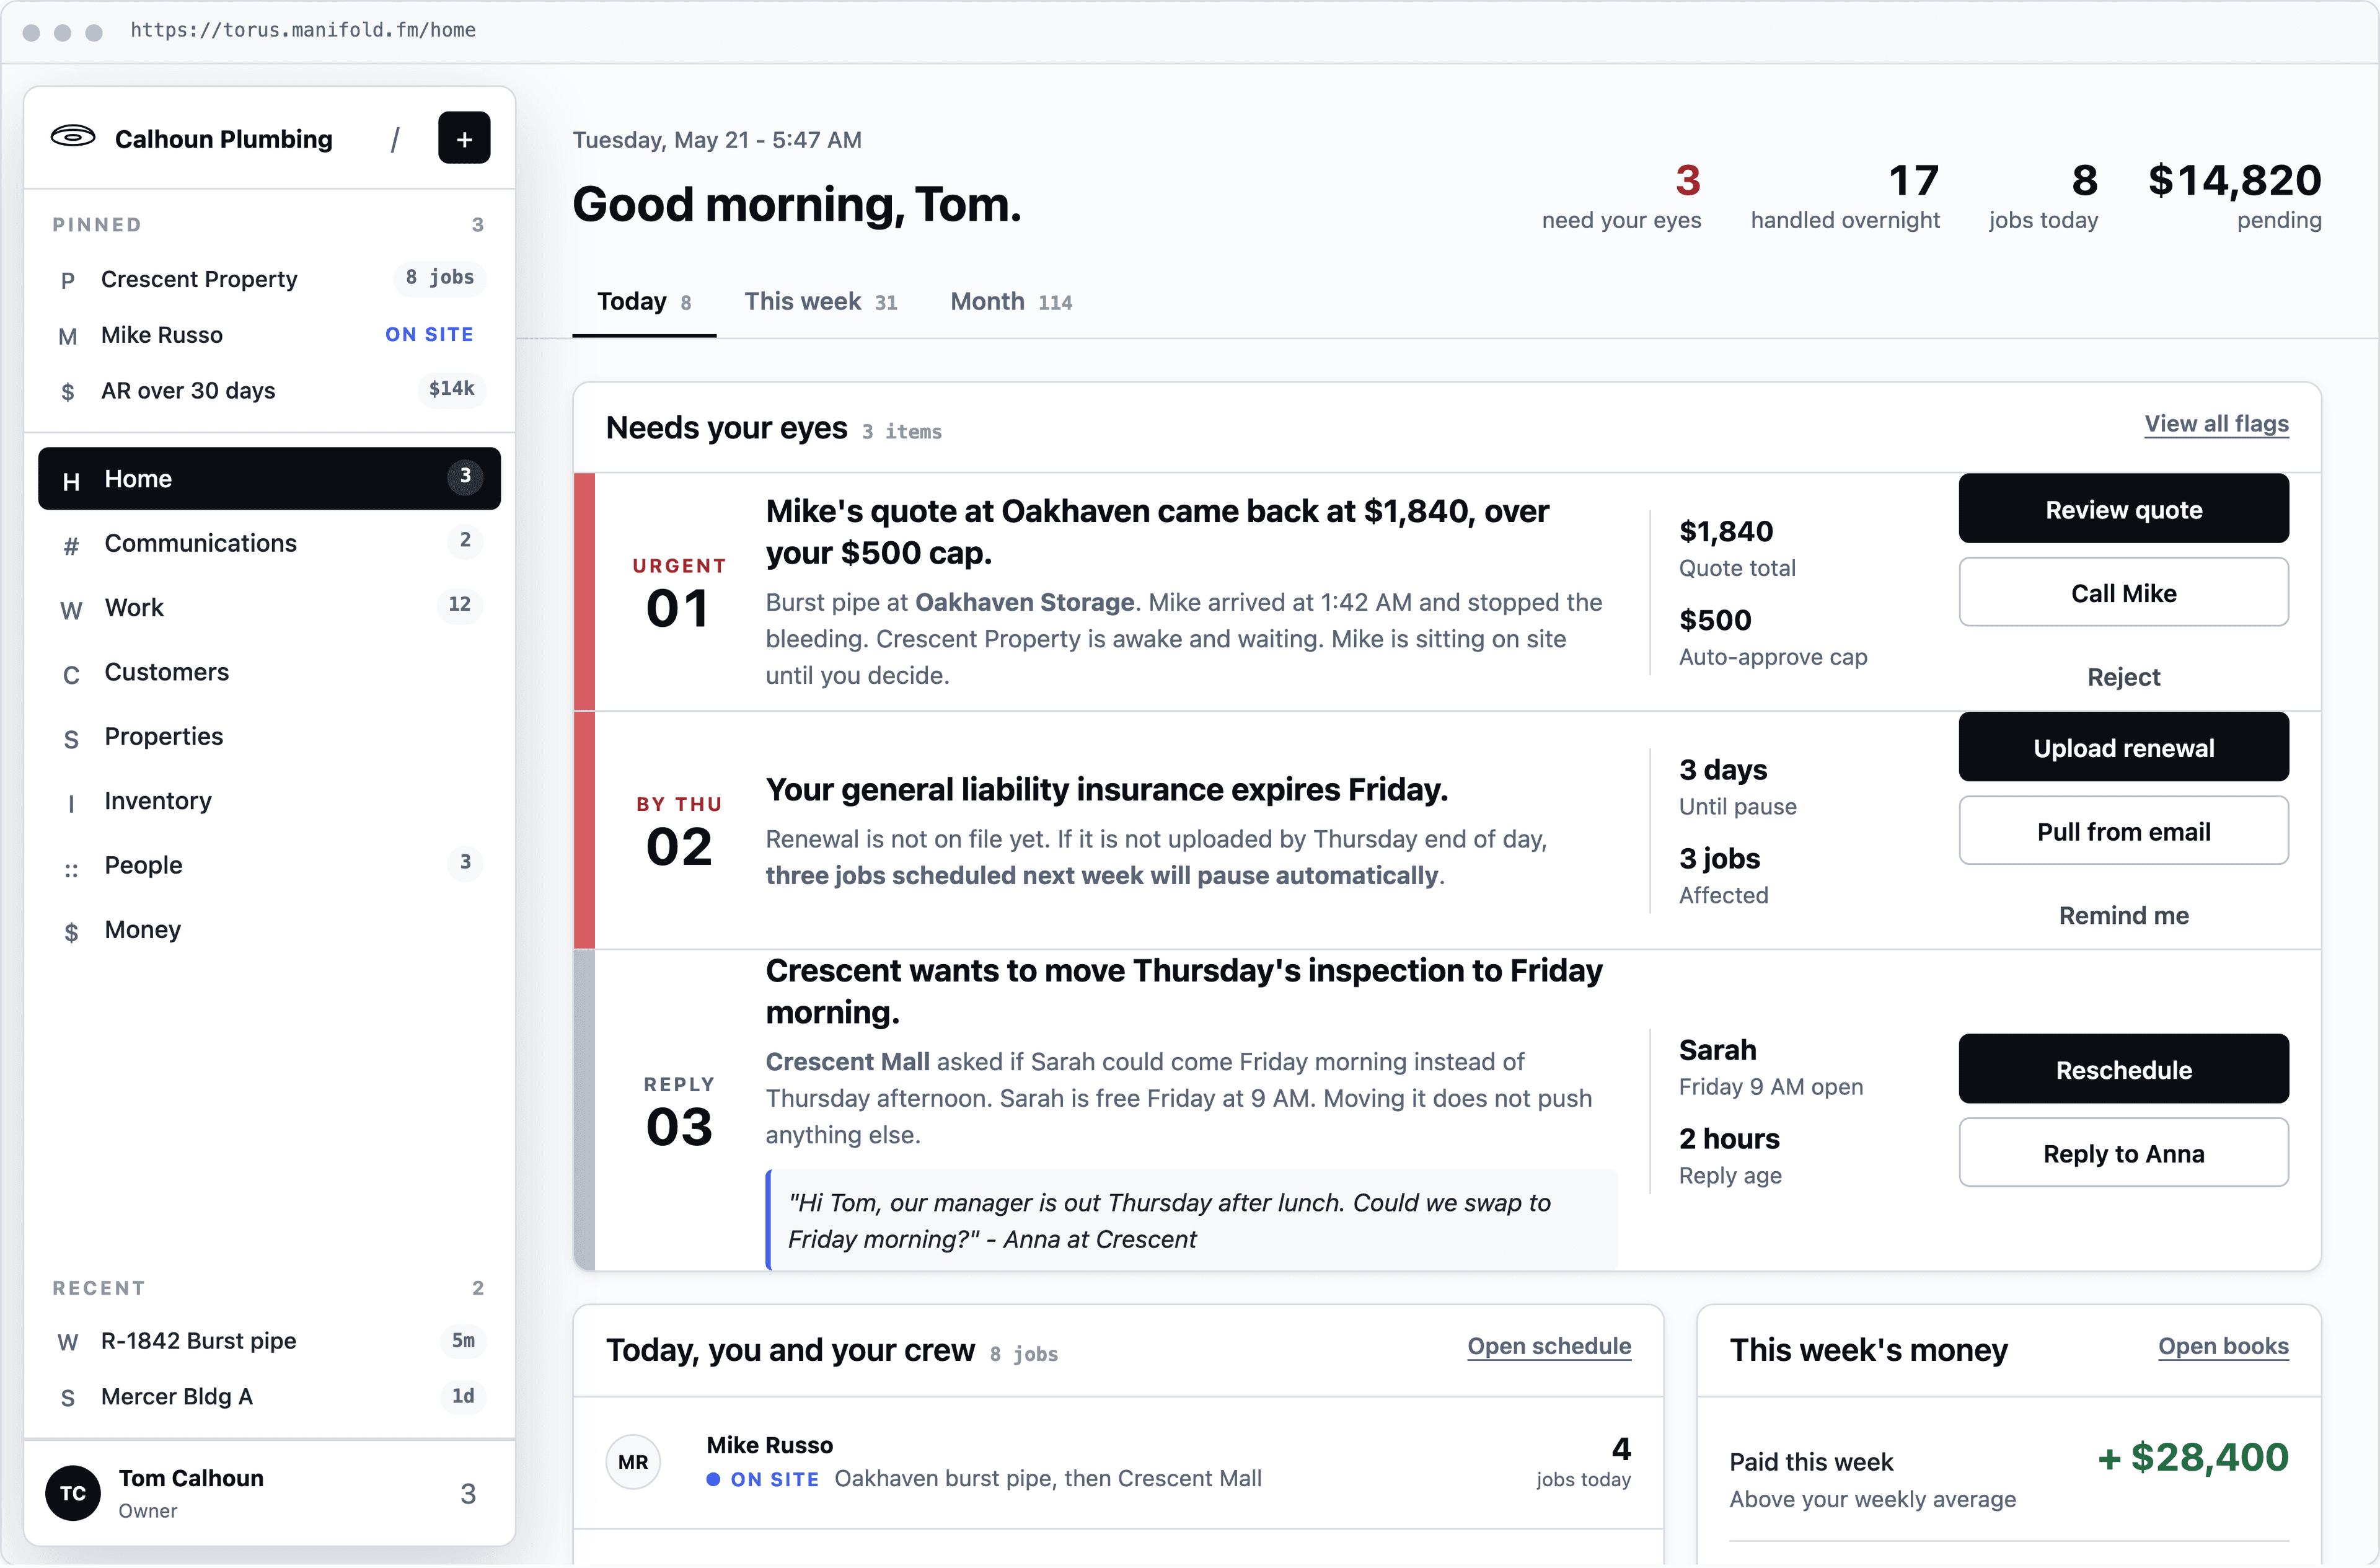
Task: Click the Upload renewal button
Action: coord(2123,748)
